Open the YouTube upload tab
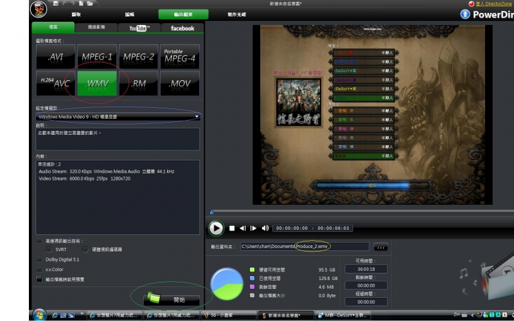This screenshot has width=514, height=321. 139,28
